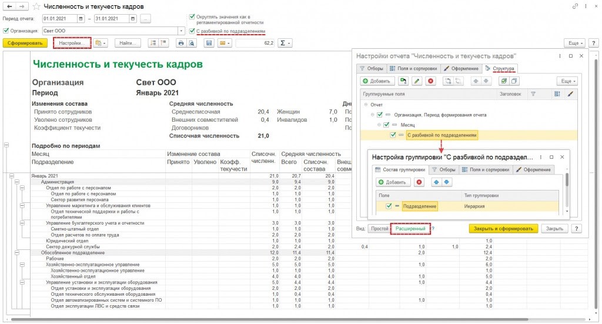This screenshot has height=324, width=602.
Task: Open Состав группировки tab
Action: tap(401, 169)
